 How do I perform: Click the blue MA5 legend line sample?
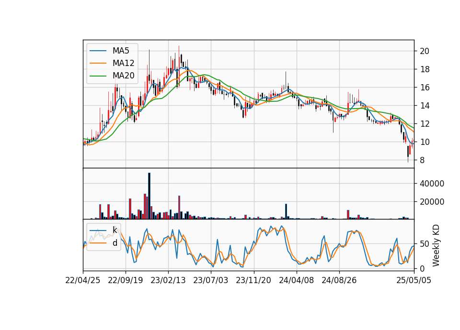coord(98,51)
